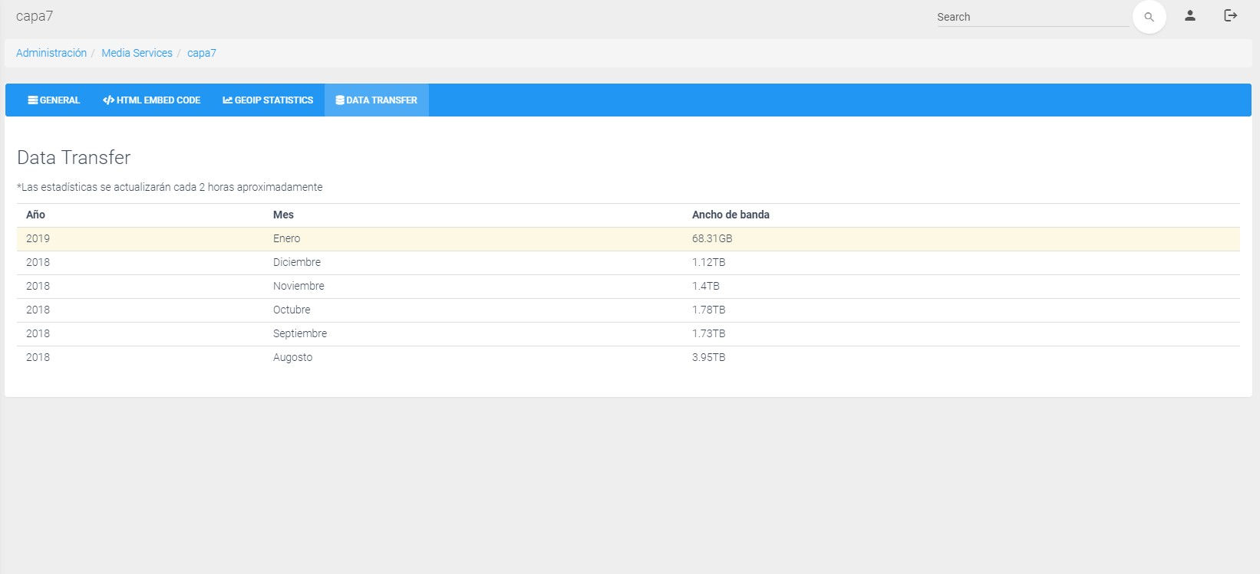The image size is (1260, 574).
Task: Click the 3.95TB value for Augosto
Action: click(x=708, y=357)
